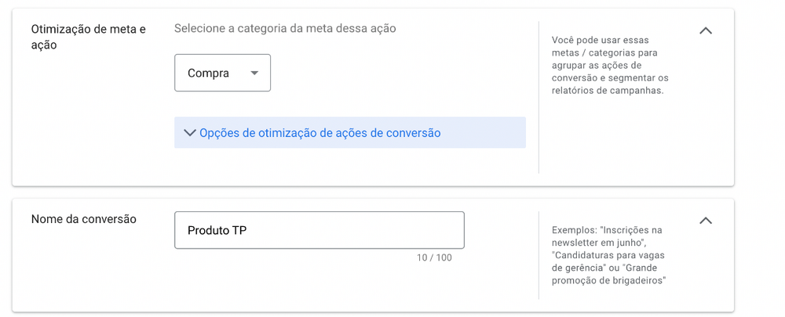This screenshot has width=785, height=317.
Task: Click the arrow icon inside Compra dropdown
Action: click(x=254, y=74)
